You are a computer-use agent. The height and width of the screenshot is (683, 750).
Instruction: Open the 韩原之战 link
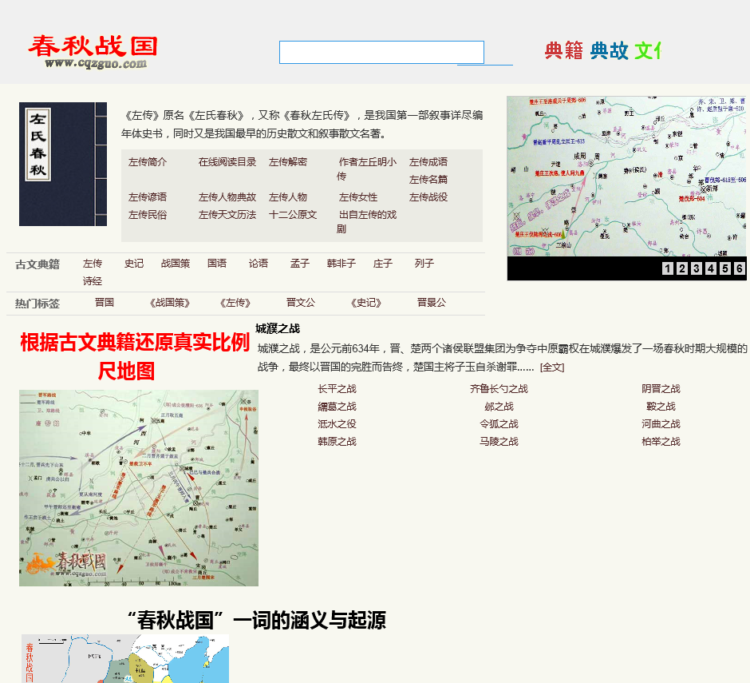pyautogui.click(x=337, y=442)
